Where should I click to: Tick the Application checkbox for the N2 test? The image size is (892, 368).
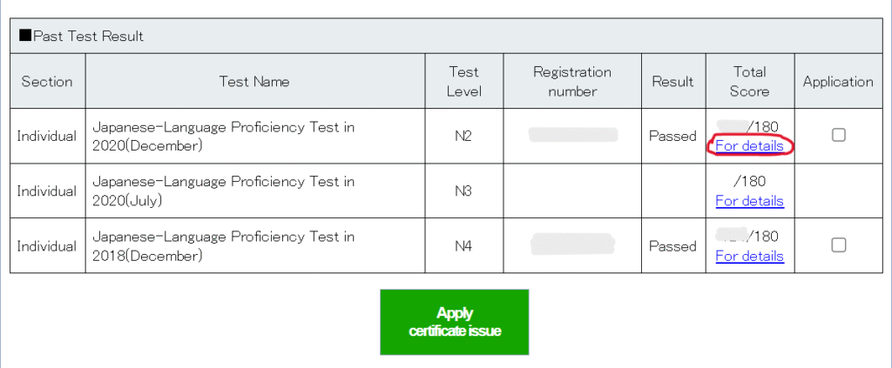coord(838,135)
